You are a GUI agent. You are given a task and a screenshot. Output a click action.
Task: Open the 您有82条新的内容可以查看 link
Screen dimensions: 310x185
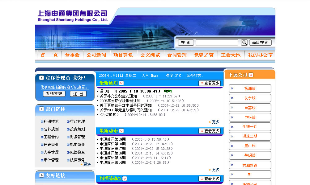65,87
